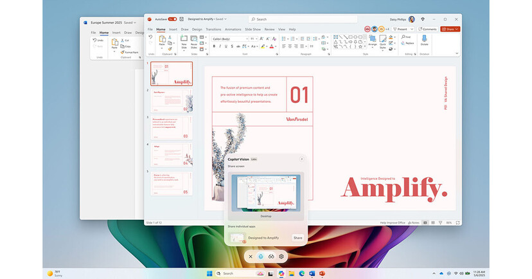The height and width of the screenshot is (279, 532).
Task: Click the Copilot Vision glasses icon
Action: [x=271, y=256]
